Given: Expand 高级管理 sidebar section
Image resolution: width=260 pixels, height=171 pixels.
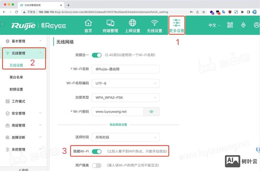Looking at the screenshot, I should [24, 126].
